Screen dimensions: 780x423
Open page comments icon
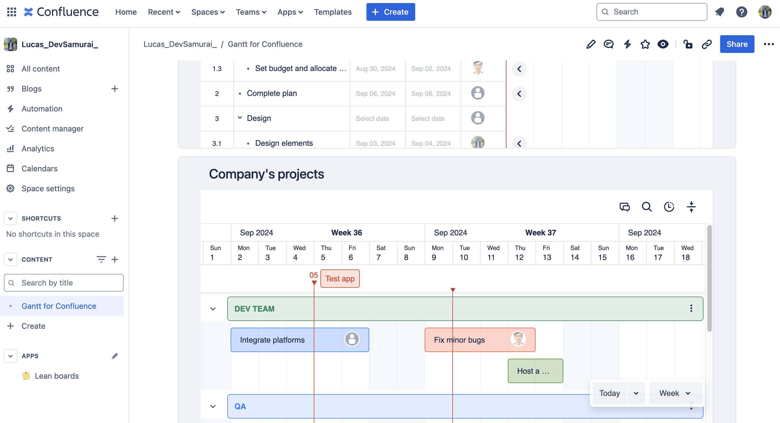608,44
